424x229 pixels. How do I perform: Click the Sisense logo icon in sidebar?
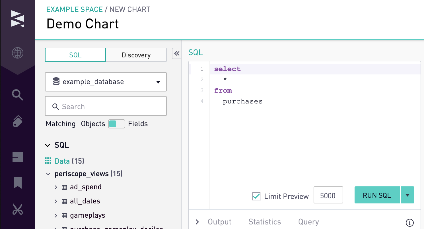coord(18,19)
